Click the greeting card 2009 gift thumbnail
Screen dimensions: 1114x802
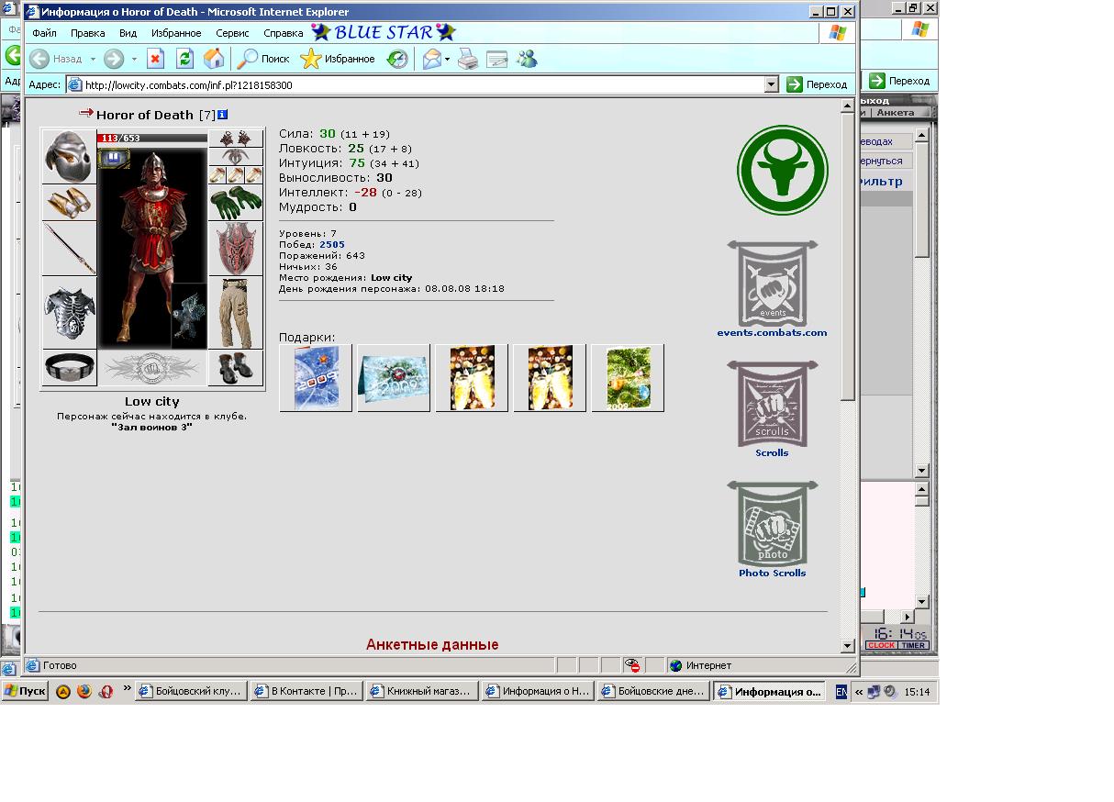click(x=394, y=378)
